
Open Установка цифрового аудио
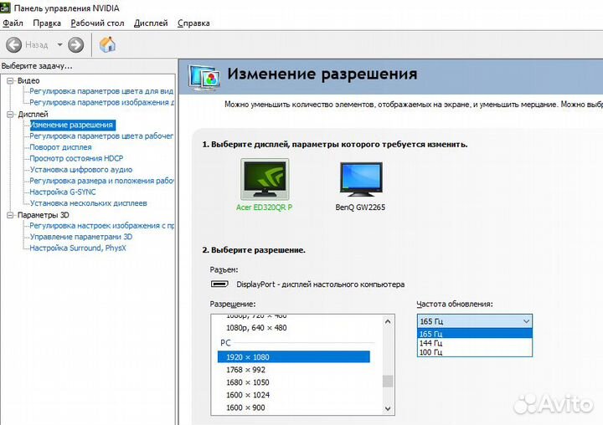pos(81,170)
